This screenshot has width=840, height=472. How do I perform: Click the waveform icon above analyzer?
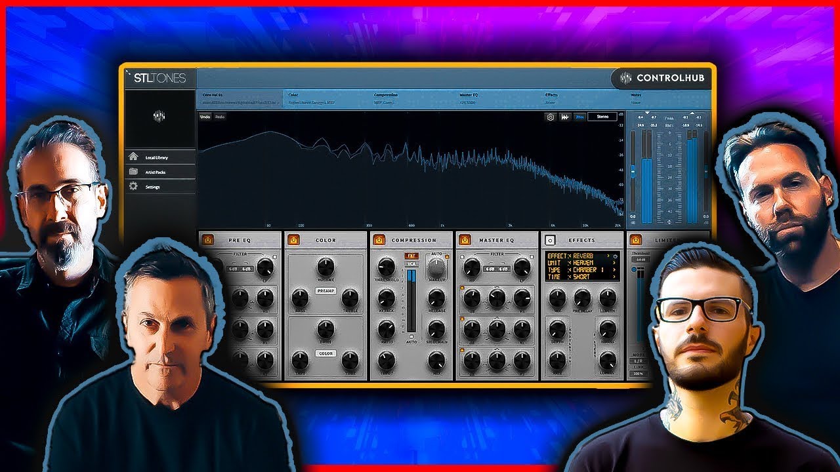(564, 117)
